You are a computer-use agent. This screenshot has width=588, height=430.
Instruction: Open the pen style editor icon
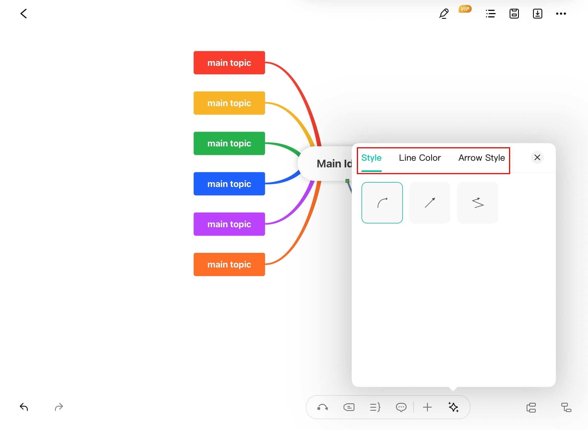pos(444,14)
